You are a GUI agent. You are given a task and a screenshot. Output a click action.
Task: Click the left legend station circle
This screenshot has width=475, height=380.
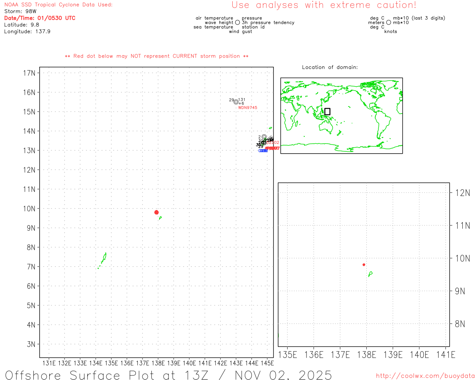point(237,23)
